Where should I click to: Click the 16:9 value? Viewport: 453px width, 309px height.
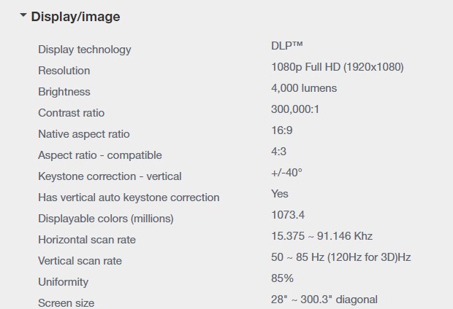[282, 130]
